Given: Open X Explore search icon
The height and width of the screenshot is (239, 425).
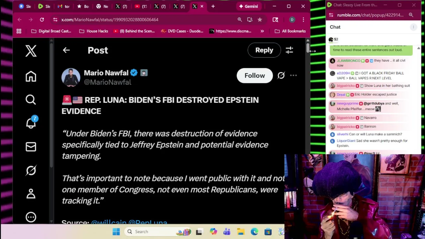Looking at the screenshot, I should point(31,100).
